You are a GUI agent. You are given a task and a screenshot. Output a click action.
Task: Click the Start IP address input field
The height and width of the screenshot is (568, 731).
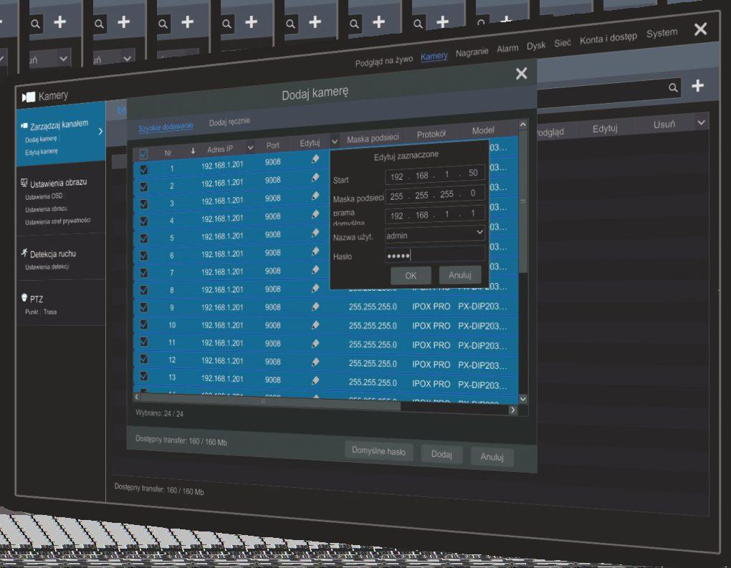434,175
